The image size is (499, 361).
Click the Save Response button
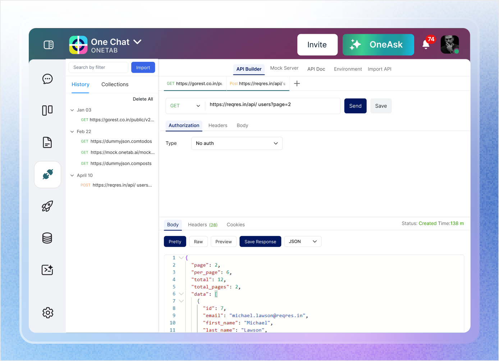pos(260,242)
